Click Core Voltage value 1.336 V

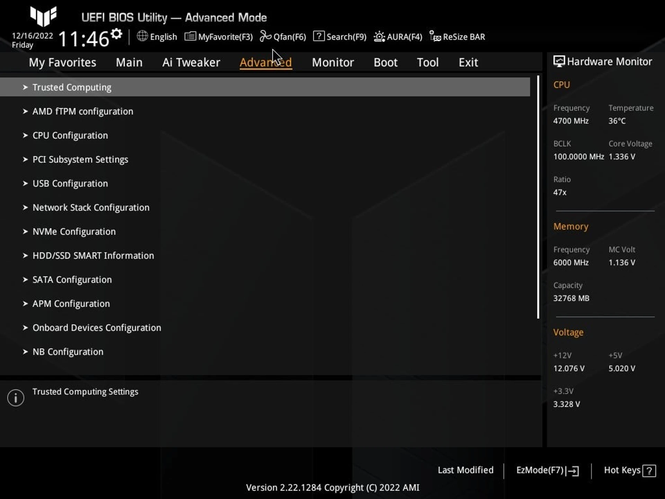coord(622,157)
